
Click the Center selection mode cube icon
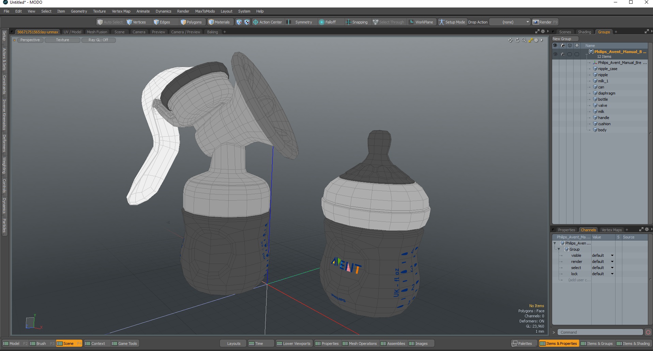[x=247, y=22]
